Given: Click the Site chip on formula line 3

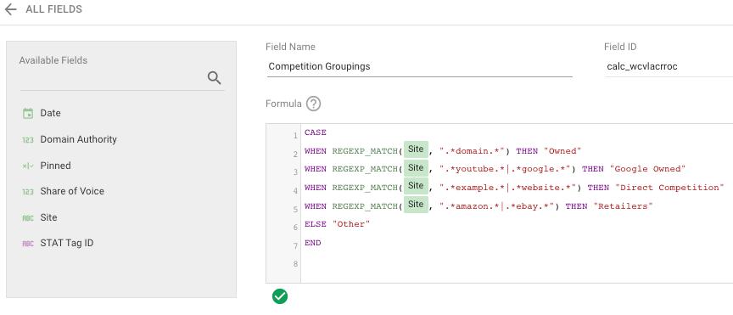Looking at the screenshot, I should pyautogui.click(x=416, y=168).
